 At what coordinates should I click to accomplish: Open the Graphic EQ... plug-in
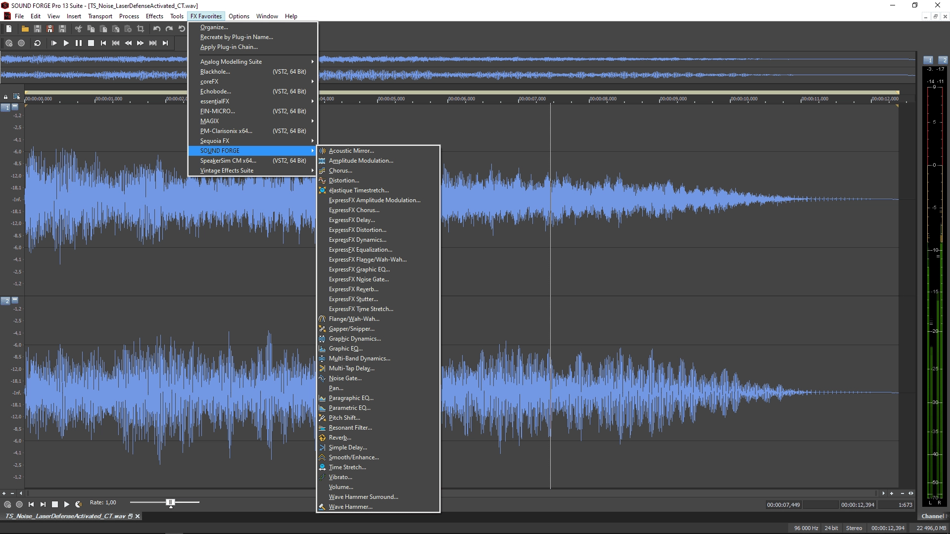378,349
